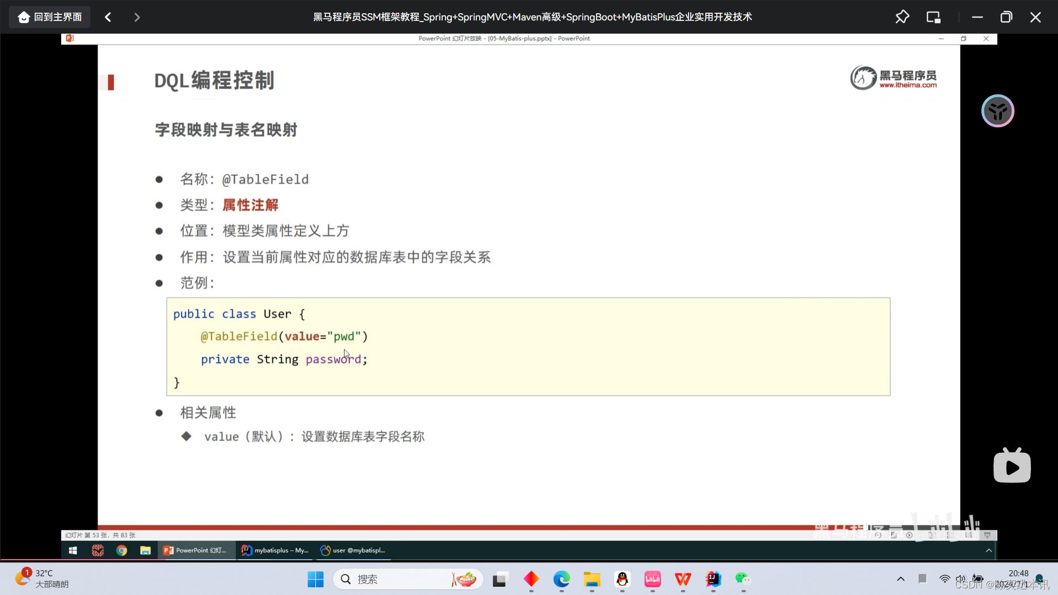Toggle the floating bilibili play widget

[x=1012, y=465]
